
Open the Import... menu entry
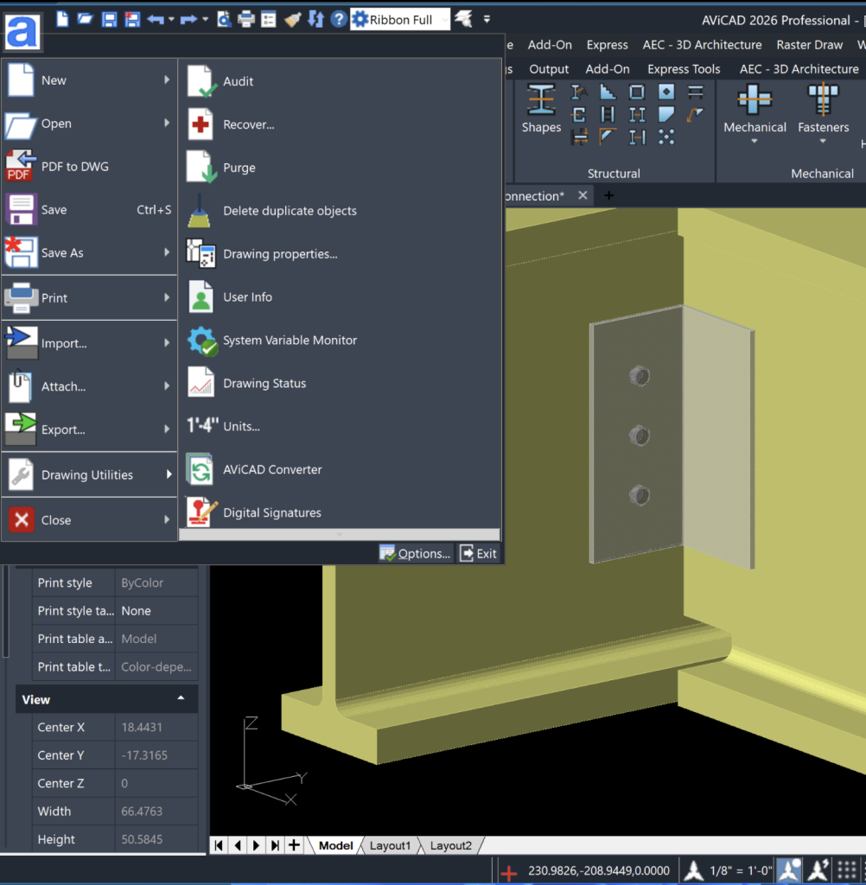89,343
